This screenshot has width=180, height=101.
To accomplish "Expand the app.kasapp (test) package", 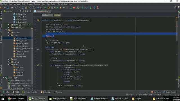I will pyautogui.click(x=9, y=27).
